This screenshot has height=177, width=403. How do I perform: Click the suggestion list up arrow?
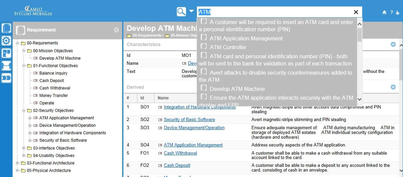(x=359, y=24)
